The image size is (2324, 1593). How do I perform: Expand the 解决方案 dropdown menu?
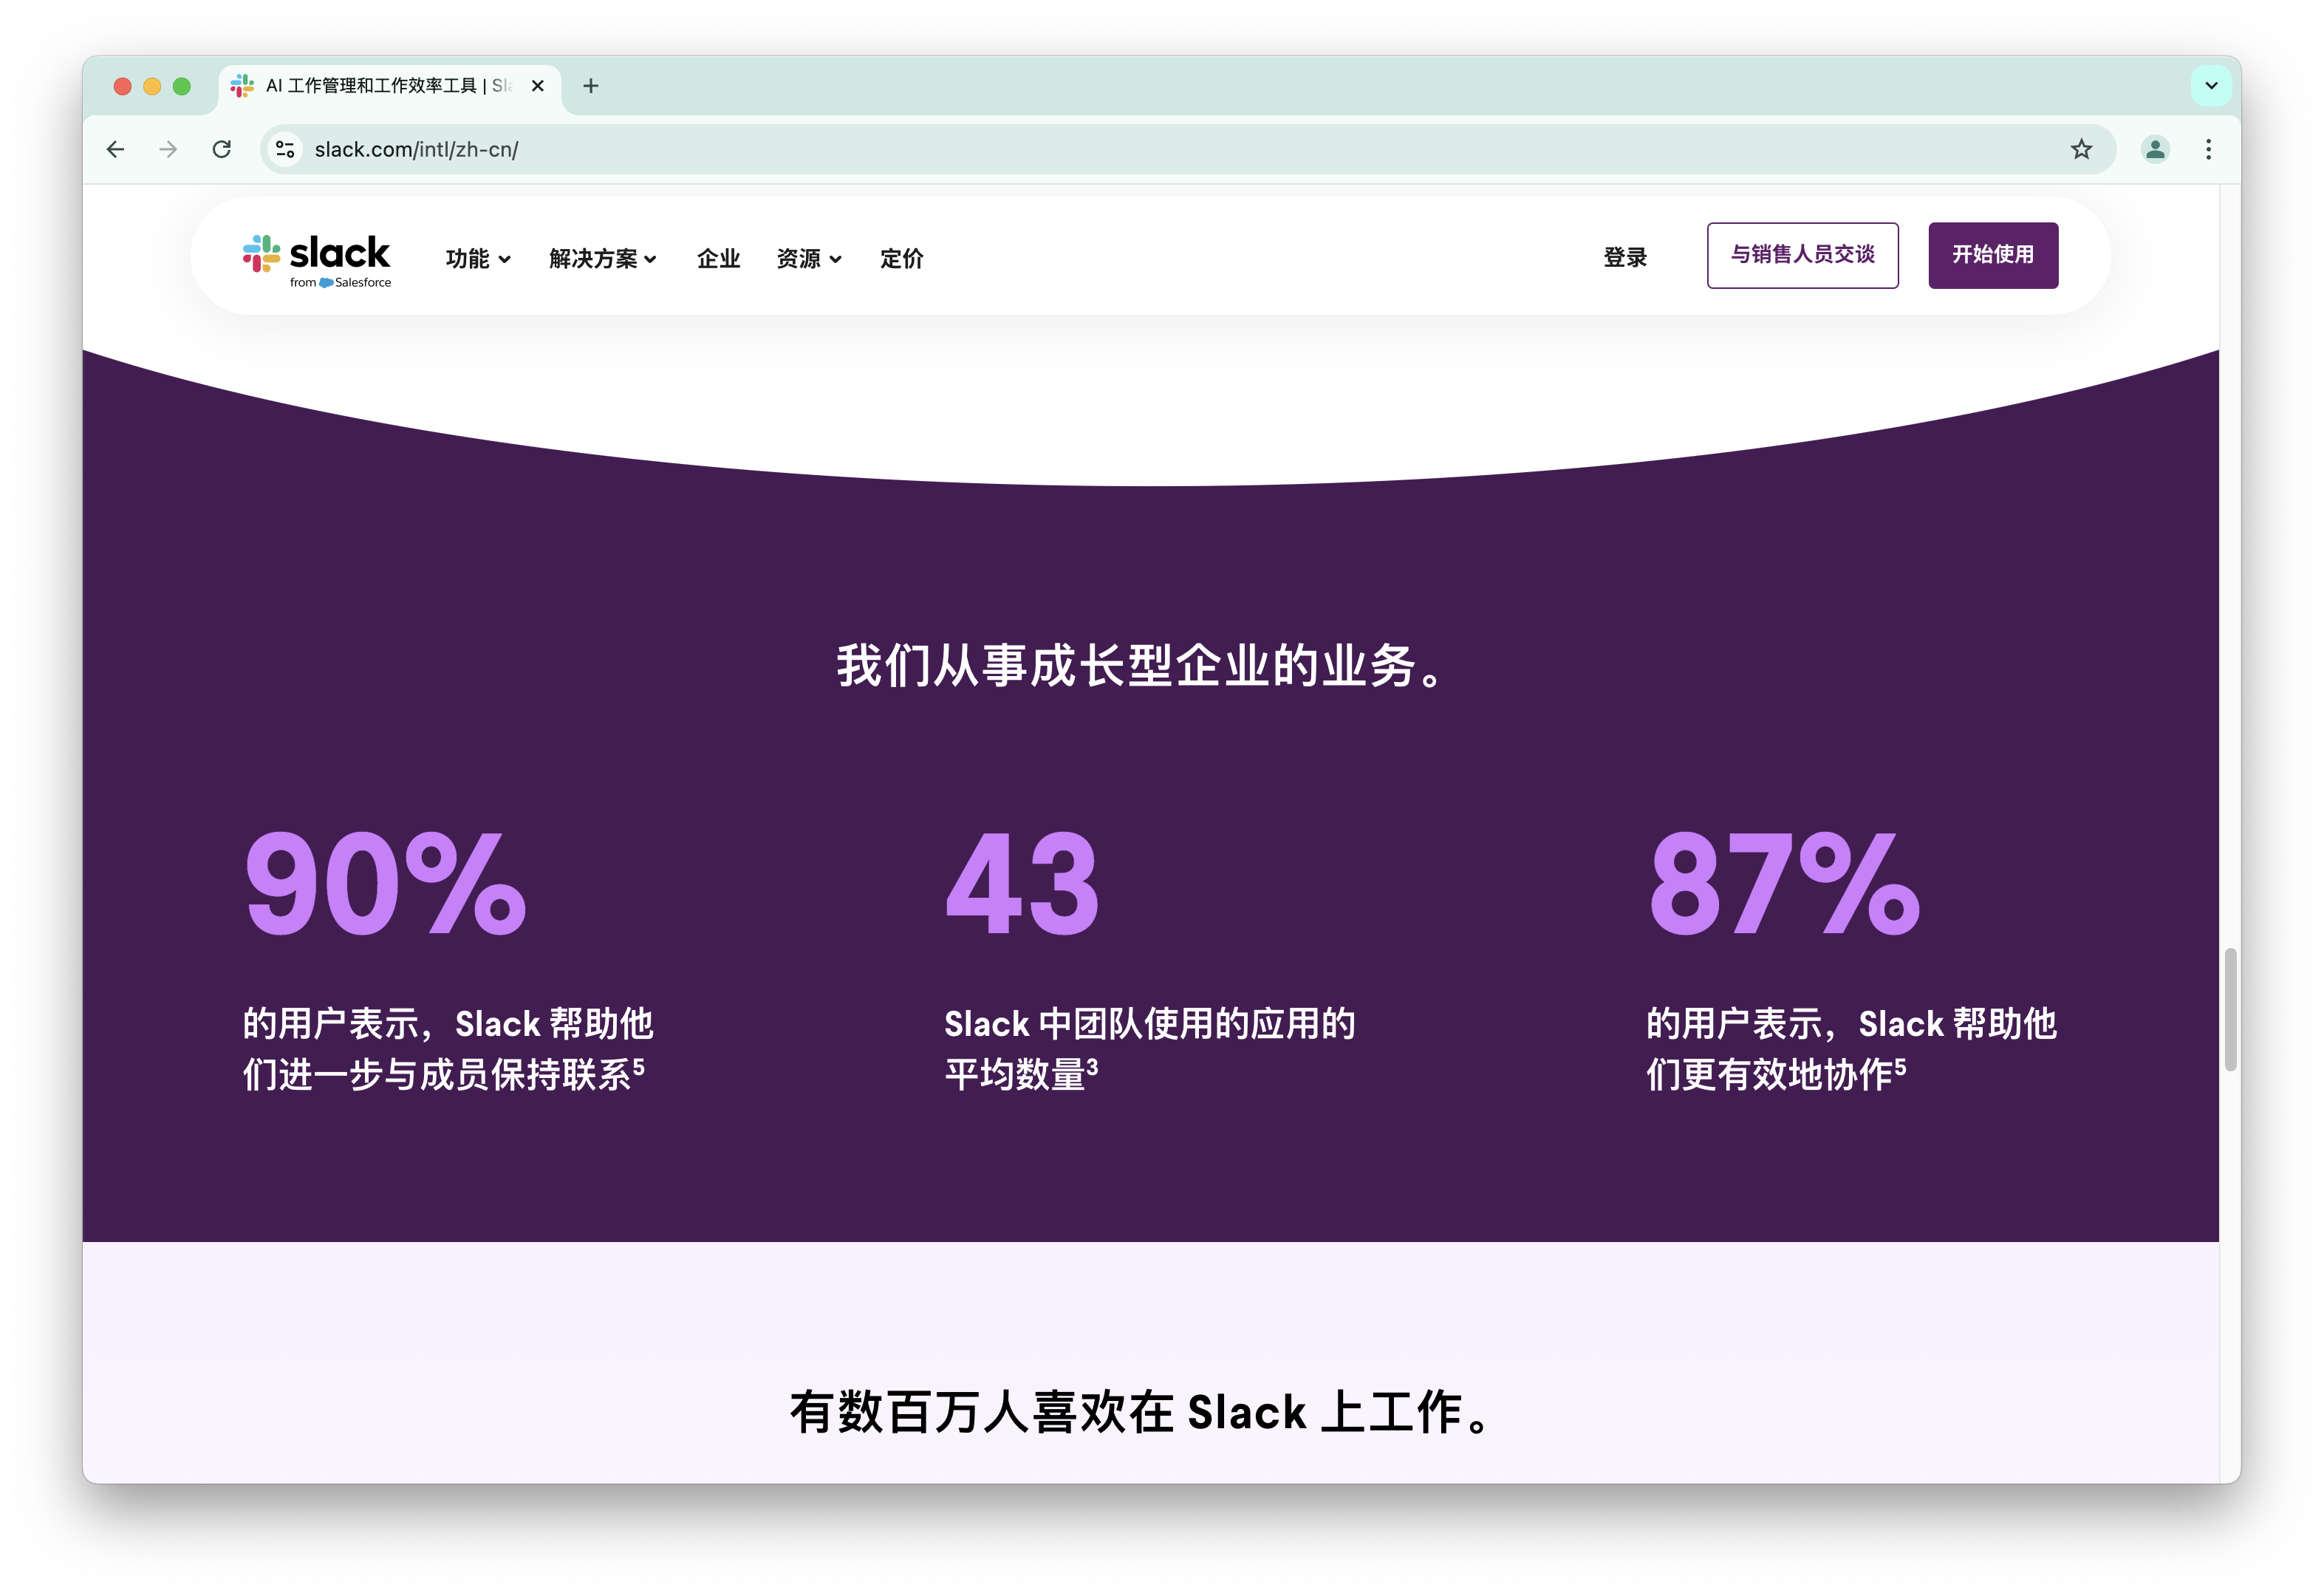pos(602,259)
